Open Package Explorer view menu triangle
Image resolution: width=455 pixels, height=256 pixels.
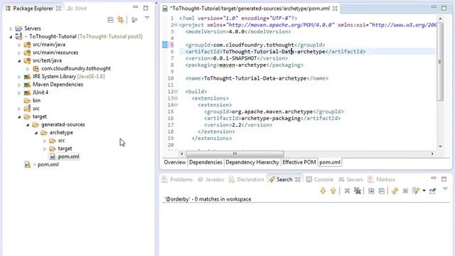pos(147,18)
